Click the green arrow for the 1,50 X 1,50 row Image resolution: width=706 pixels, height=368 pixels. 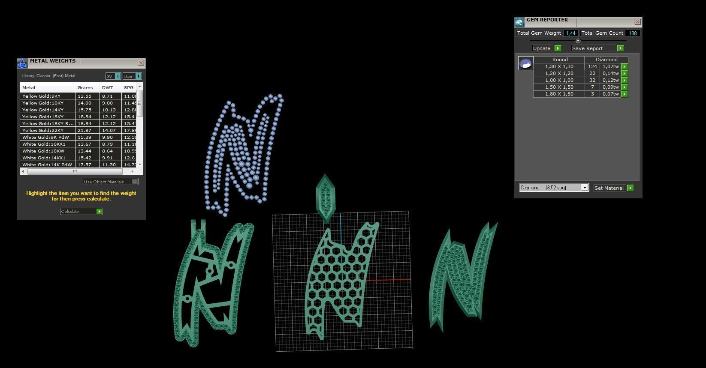tap(625, 87)
